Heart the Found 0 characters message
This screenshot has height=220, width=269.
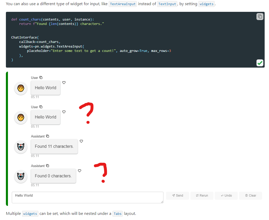point(79,171)
